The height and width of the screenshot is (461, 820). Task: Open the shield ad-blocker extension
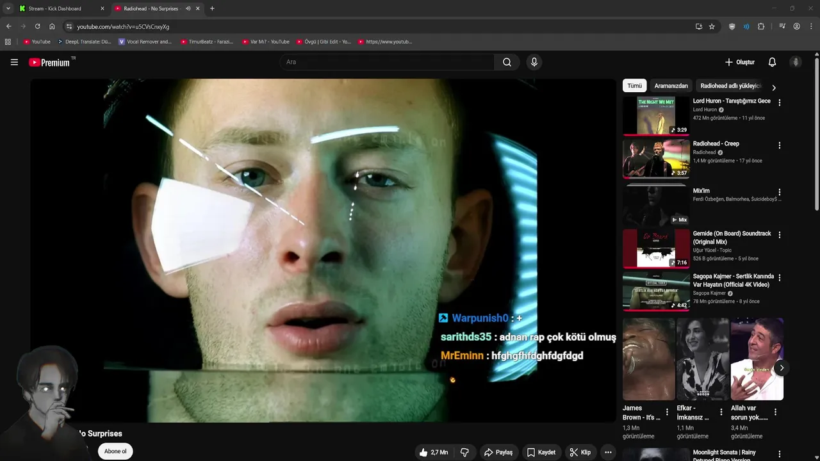point(732,26)
